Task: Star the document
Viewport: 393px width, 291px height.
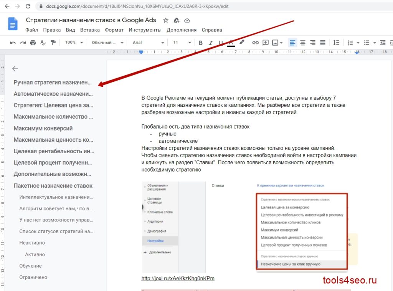Action: click(x=166, y=21)
